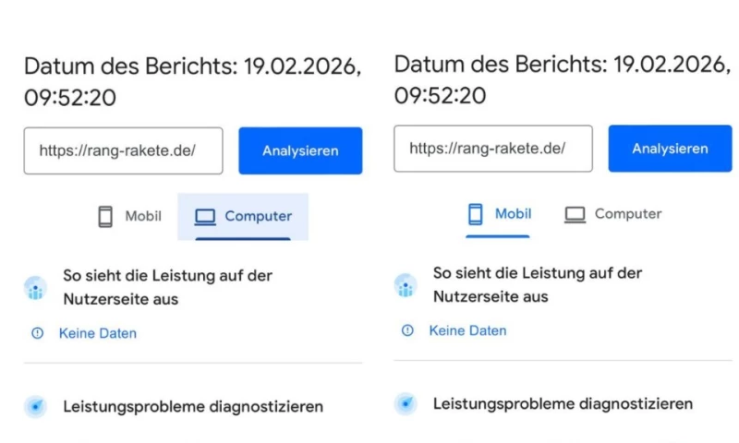Switch to the Mobil tab in the left report
The height and width of the screenshot is (443, 739).
pos(129,217)
